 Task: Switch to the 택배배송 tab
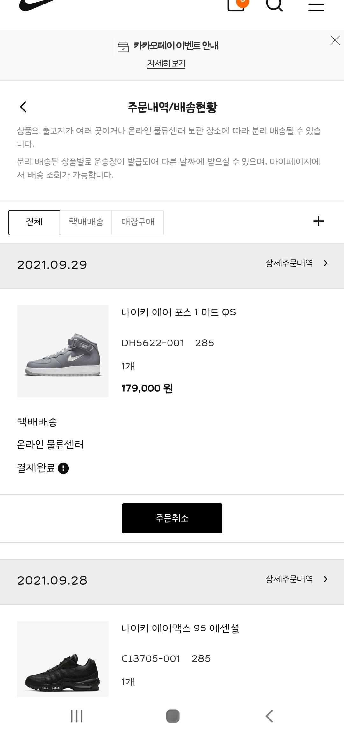pyautogui.click(x=86, y=222)
